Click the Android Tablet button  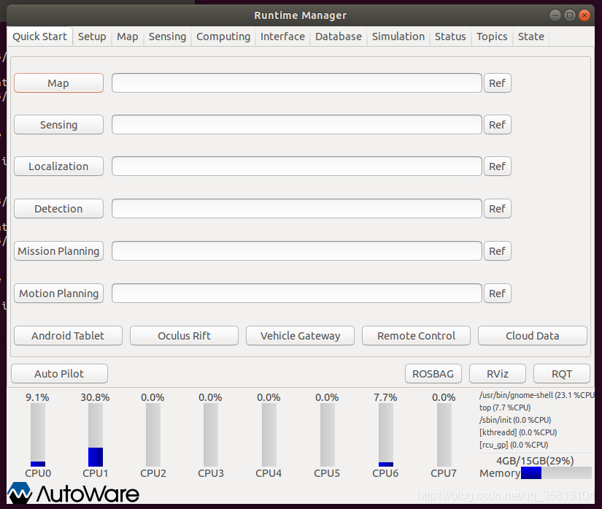point(68,336)
